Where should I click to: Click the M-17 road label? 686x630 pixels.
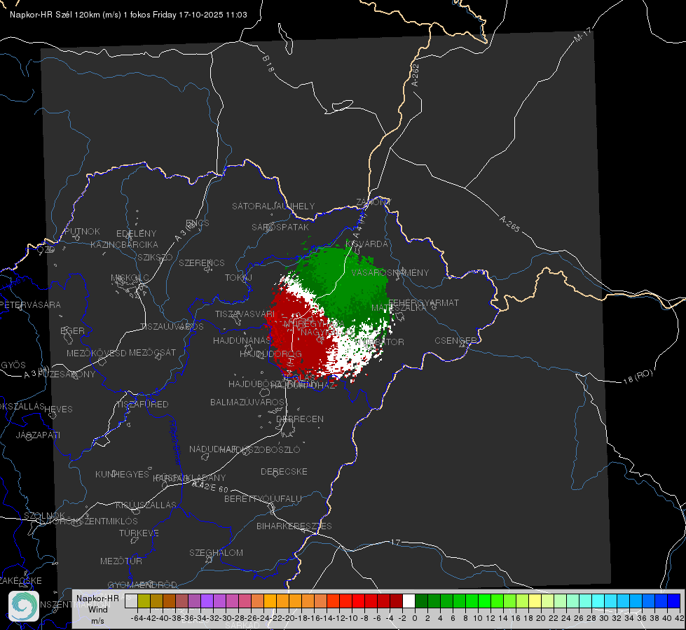pos(582,35)
